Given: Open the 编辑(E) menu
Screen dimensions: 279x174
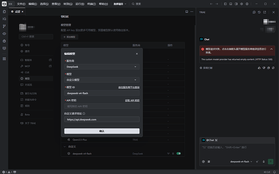Looking at the screenshot, I should [33, 4].
